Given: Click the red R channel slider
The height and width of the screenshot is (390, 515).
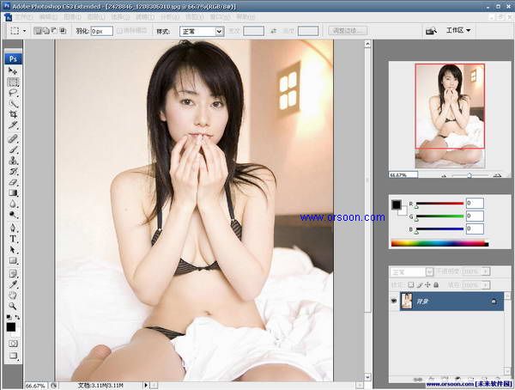Looking at the screenshot, I should (x=438, y=204).
